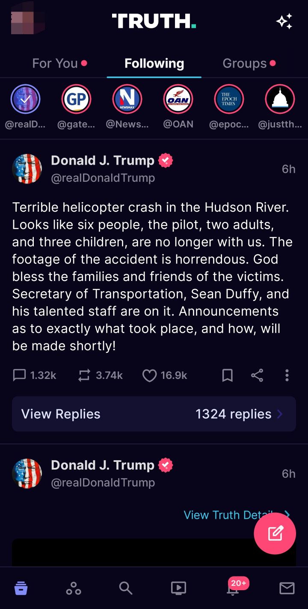Open the @OAN story avatar
308x609 pixels.
(x=178, y=99)
